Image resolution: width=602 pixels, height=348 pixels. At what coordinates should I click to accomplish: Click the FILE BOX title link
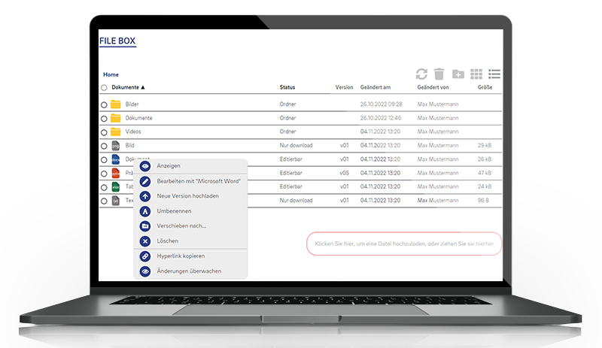[117, 41]
